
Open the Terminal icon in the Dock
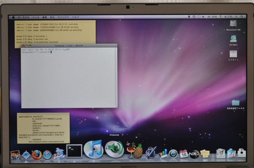(74, 151)
